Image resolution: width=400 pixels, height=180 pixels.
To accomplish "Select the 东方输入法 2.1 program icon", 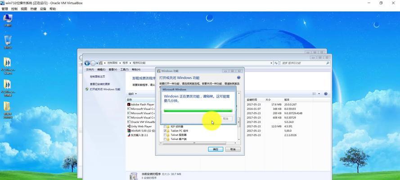I will tap(129, 135).
